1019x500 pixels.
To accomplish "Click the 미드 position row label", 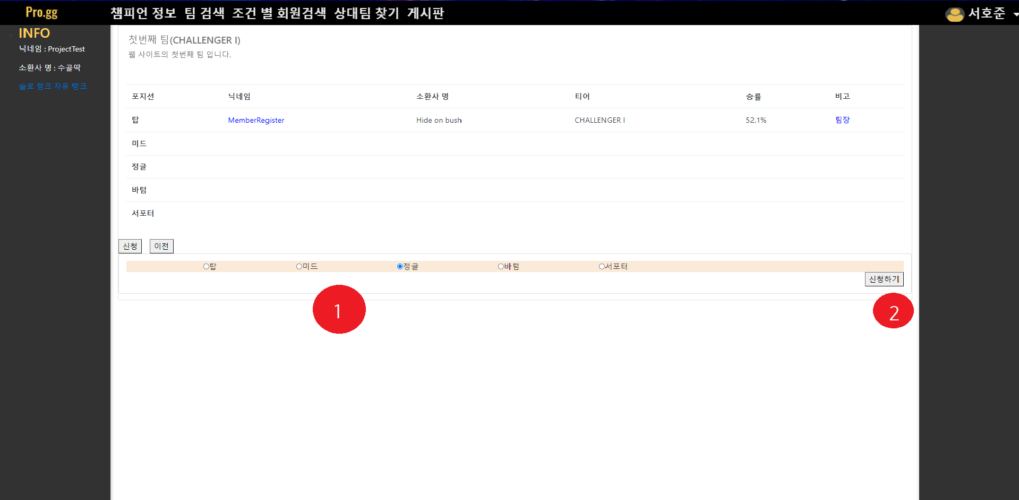I will point(139,143).
